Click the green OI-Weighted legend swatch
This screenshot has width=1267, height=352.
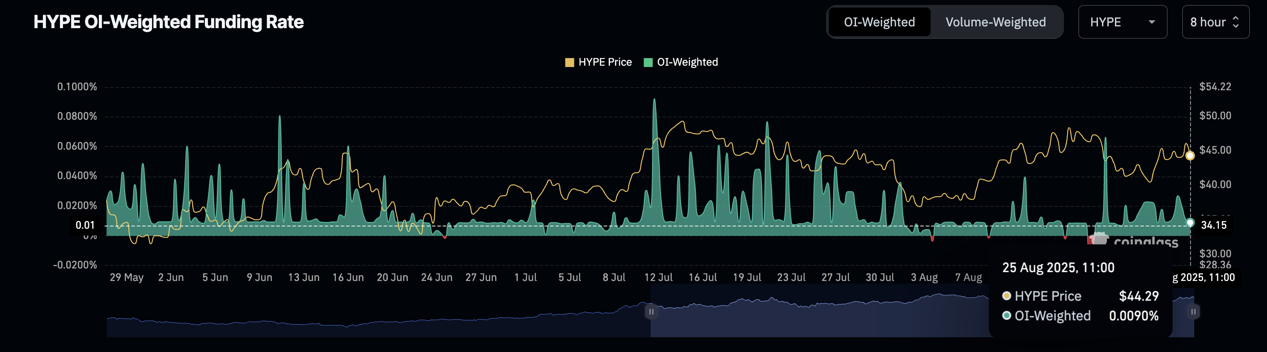point(648,63)
